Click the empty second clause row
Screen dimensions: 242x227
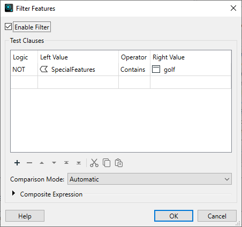[121, 82]
